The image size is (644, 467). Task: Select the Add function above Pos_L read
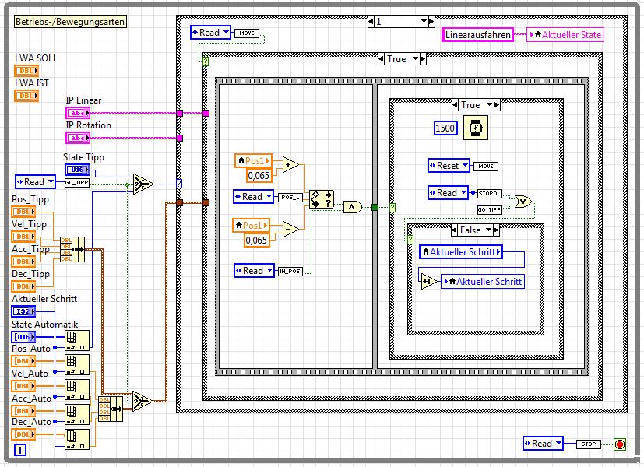[x=290, y=165]
